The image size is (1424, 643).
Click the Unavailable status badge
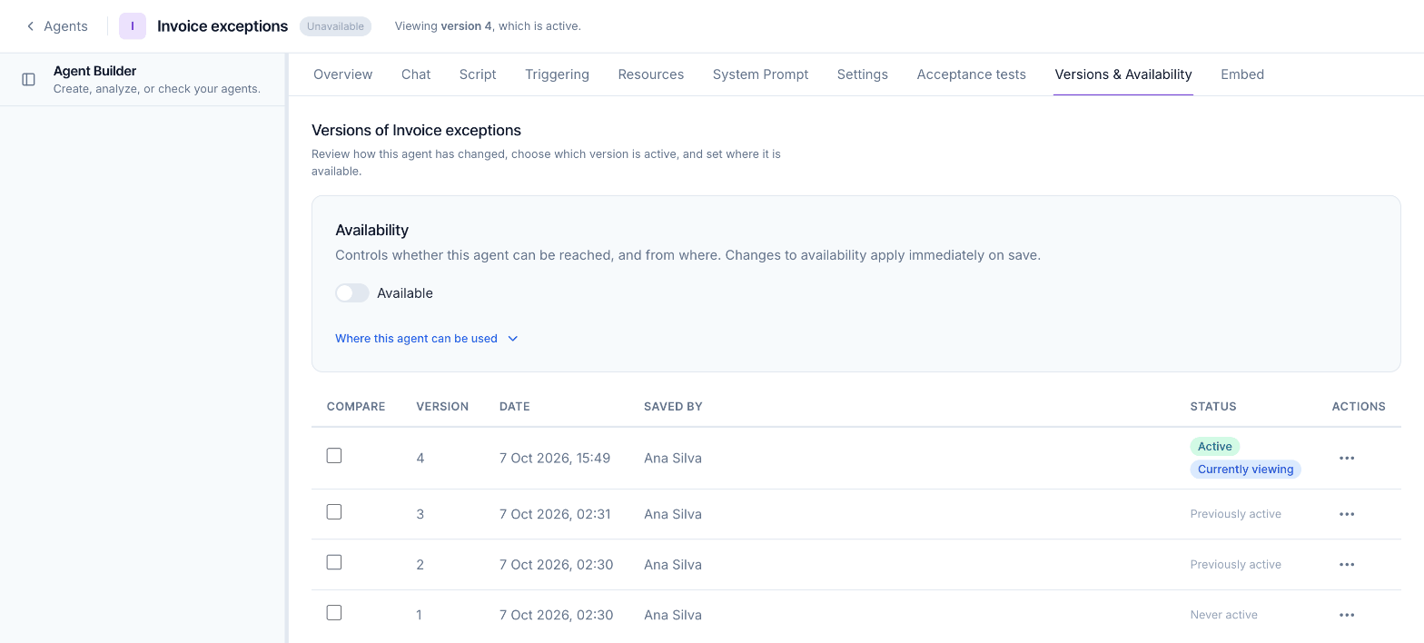(x=335, y=26)
